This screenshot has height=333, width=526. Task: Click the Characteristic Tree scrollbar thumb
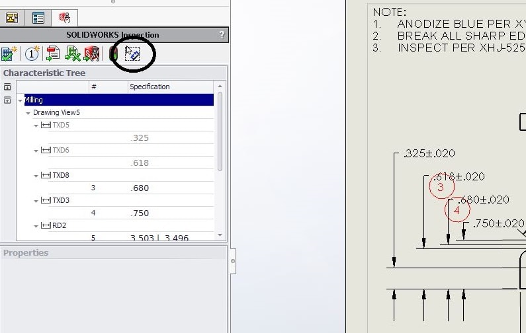point(220,131)
